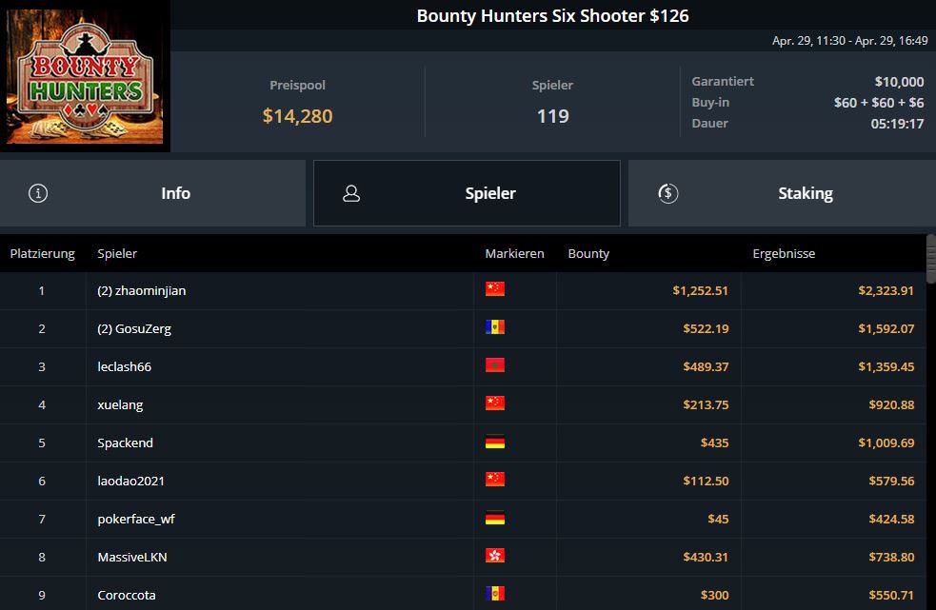Sort by Platzierung column header
Viewport: 936px width, 610px height.
pyautogui.click(x=42, y=254)
